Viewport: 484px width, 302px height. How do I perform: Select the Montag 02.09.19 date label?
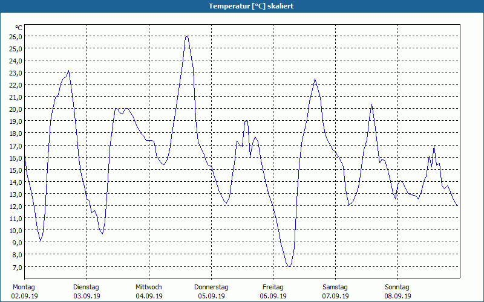(x=24, y=292)
